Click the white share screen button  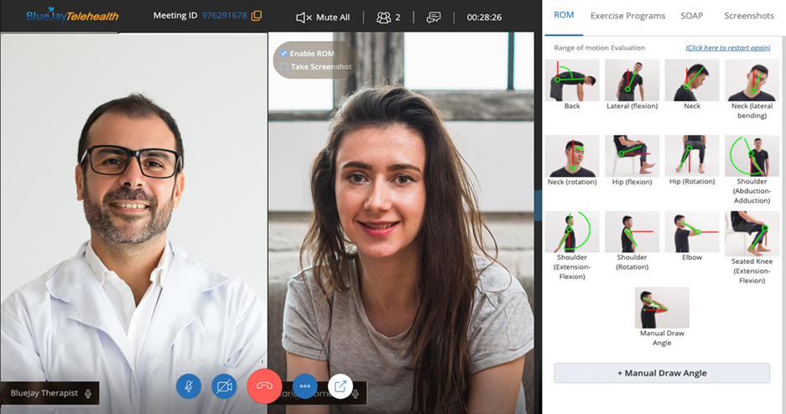coord(341,386)
